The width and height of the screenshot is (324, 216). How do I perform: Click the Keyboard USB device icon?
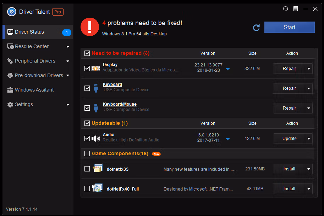pyautogui.click(x=96, y=88)
